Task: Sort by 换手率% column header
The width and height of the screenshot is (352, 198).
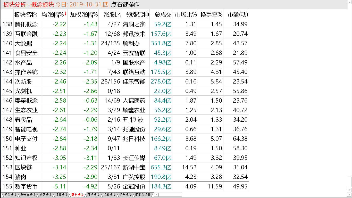Action: pyautogui.click(x=211, y=15)
